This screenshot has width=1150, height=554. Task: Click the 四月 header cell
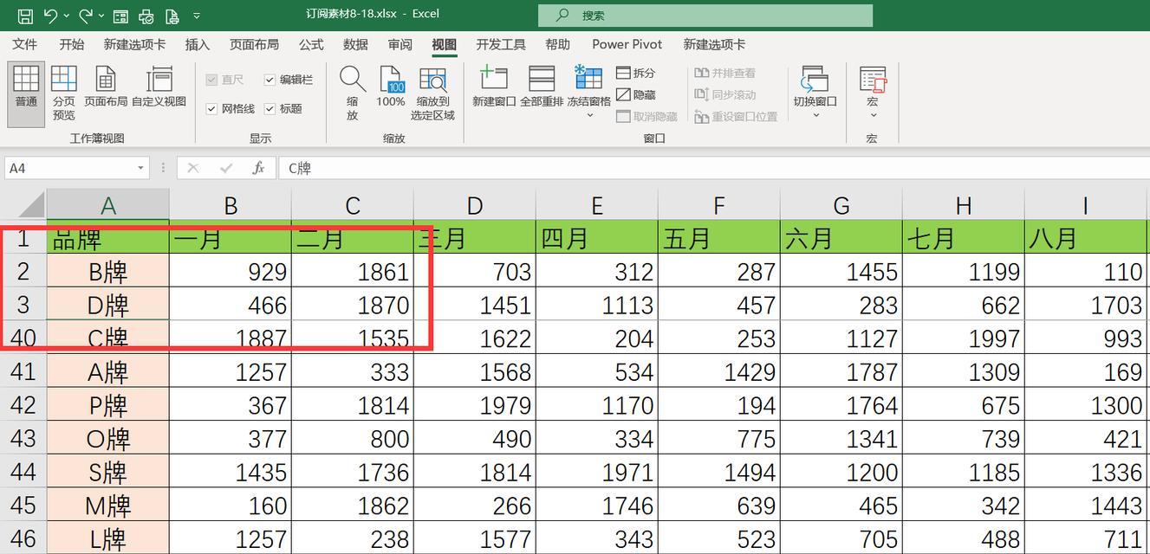tap(597, 237)
